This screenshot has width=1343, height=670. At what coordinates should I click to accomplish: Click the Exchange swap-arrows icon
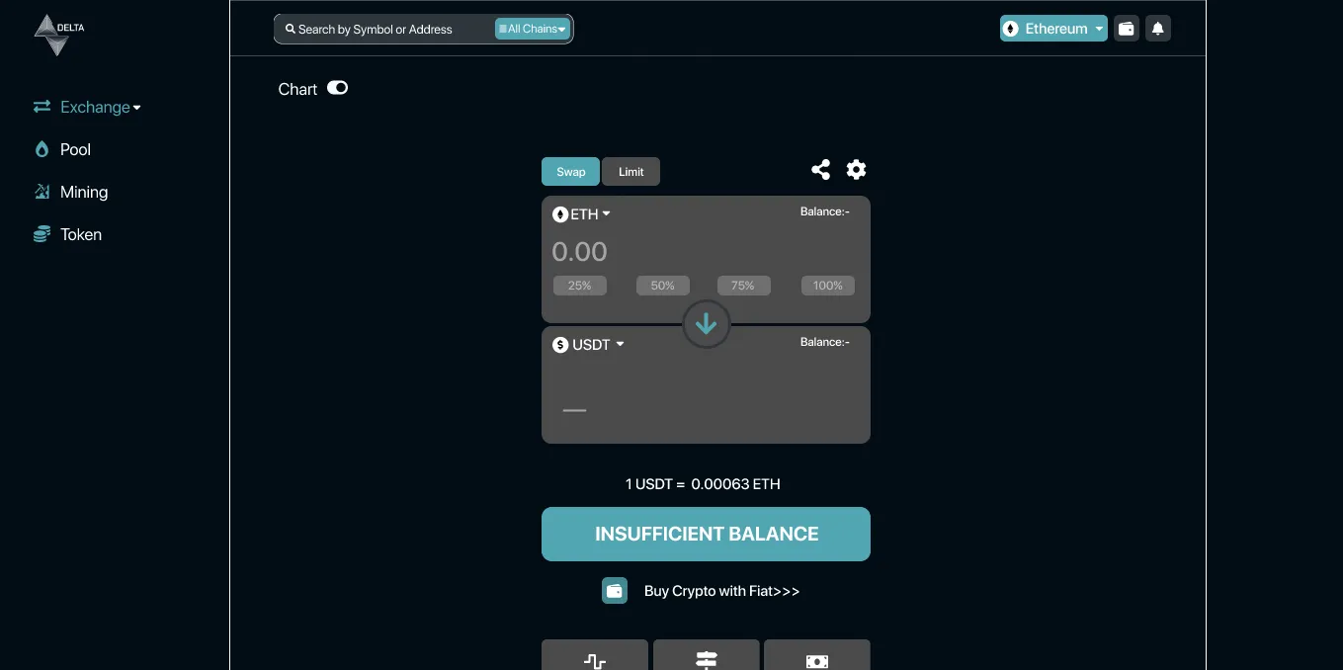click(42, 106)
